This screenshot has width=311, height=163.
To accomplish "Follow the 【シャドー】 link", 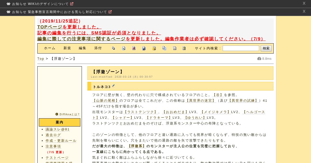I will [x=123, y=118].
